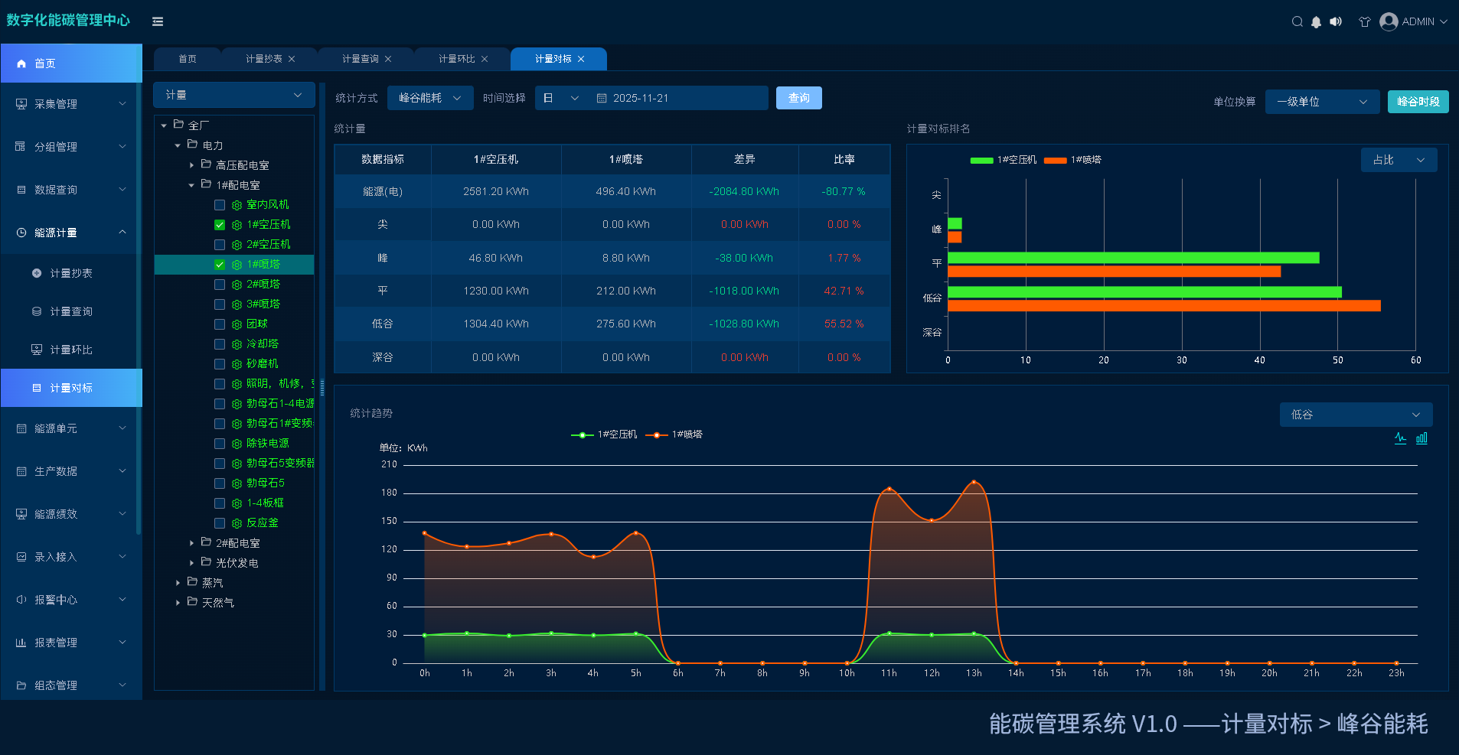Expand the 2#配电室 tree node
The height and width of the screenshot is (755, 1459).
[x=191, y=543]
